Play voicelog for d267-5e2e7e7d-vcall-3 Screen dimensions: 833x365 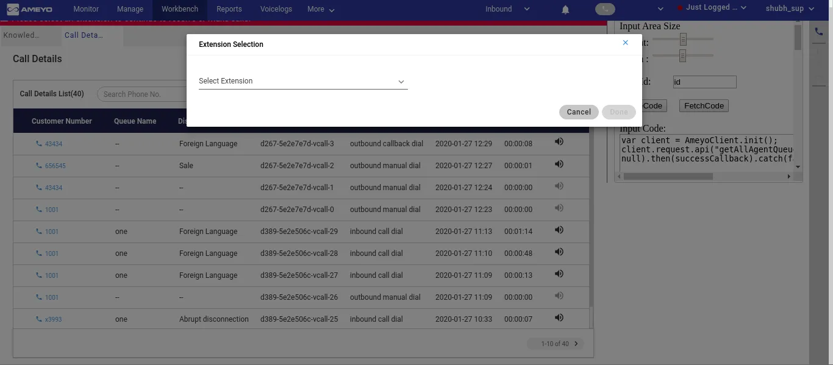coord(559,141)
